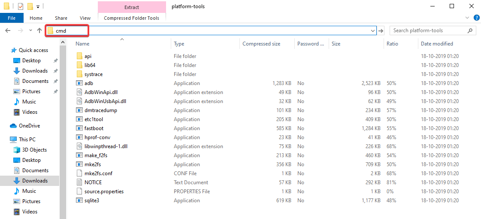Image resolution: width=481 pixels, height=219 pixels.
Task: Click the search magnifier icon
Action: [470, 30]
